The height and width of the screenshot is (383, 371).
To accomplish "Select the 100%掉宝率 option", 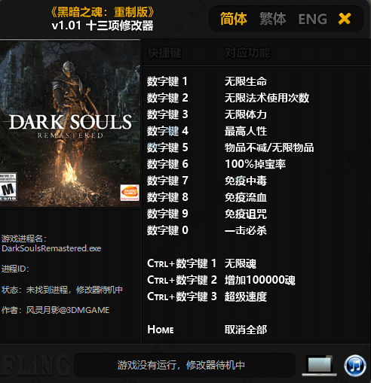I will coord(255,164).
